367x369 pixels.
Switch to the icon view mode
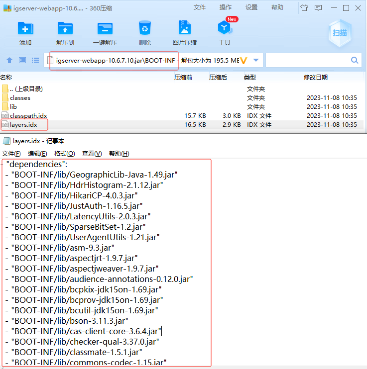coord(22,60)
